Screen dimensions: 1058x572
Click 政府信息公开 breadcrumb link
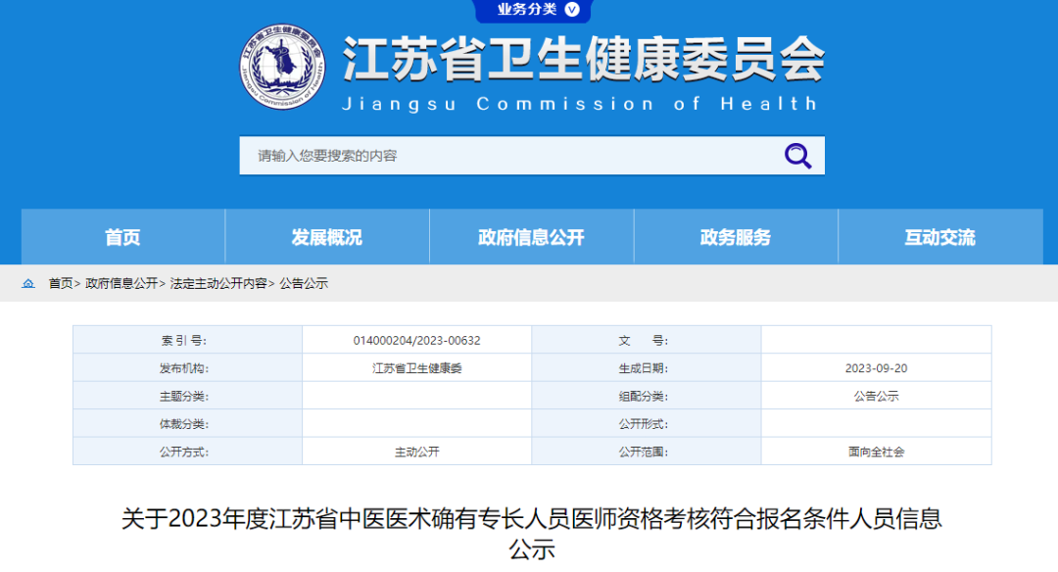pyautogui.click(x=121, y=283)
